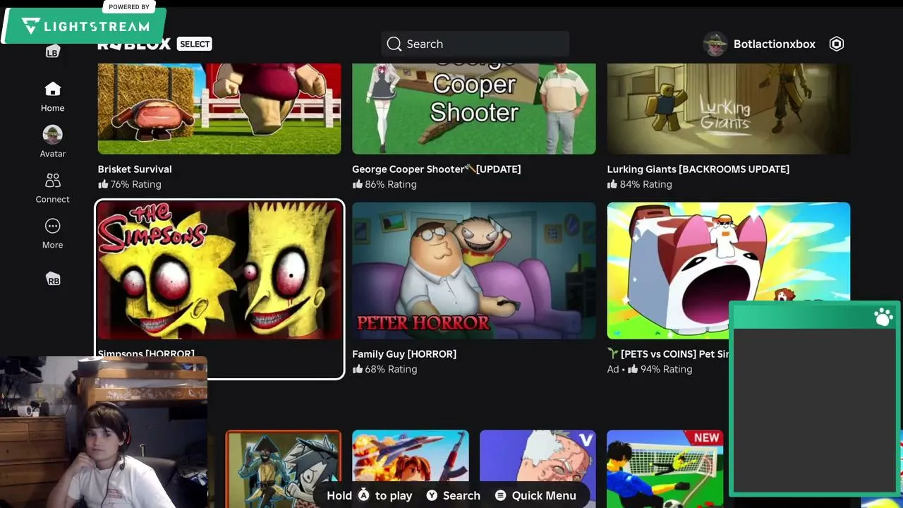Click the Lightstream logo banner

pos(85,25)
